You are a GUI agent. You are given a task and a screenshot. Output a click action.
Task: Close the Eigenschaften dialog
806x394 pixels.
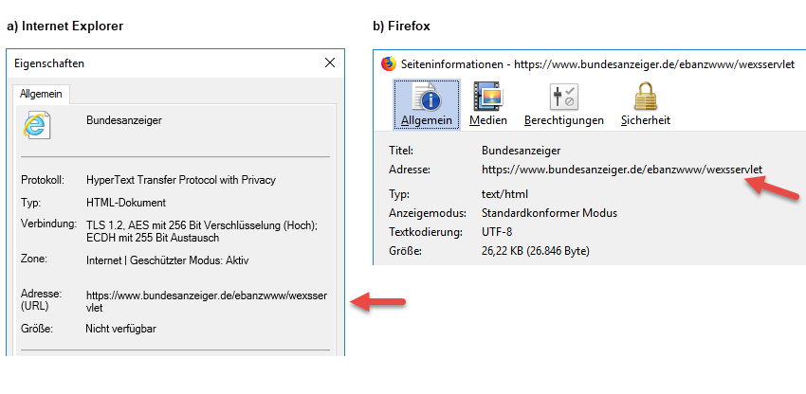[330, 63]
